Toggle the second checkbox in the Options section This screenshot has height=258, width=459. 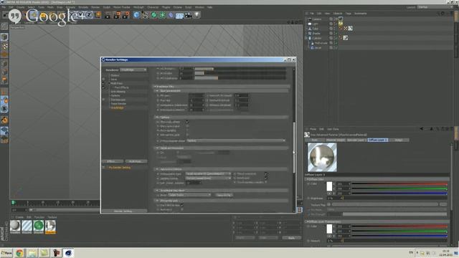point(187,126)
